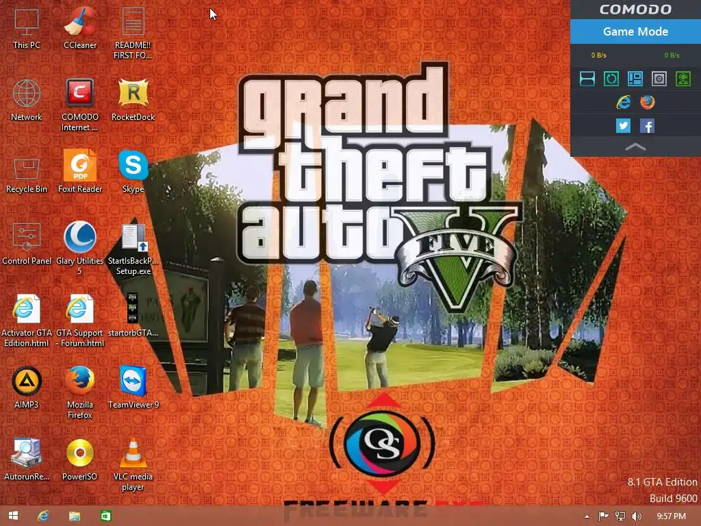Open the Store app on taskbar

(105, 516)
